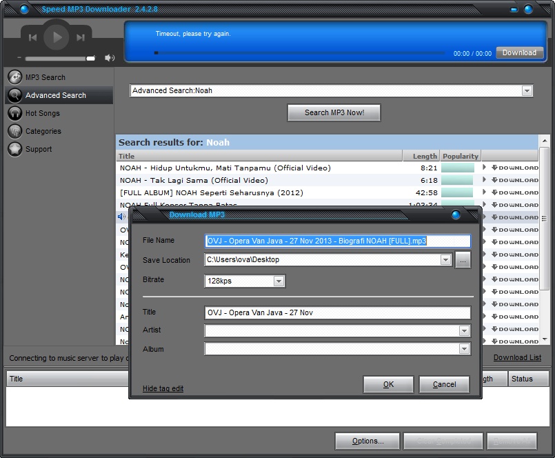
Task: Expand the Album dropdown
Action: (x=464, y=349)
